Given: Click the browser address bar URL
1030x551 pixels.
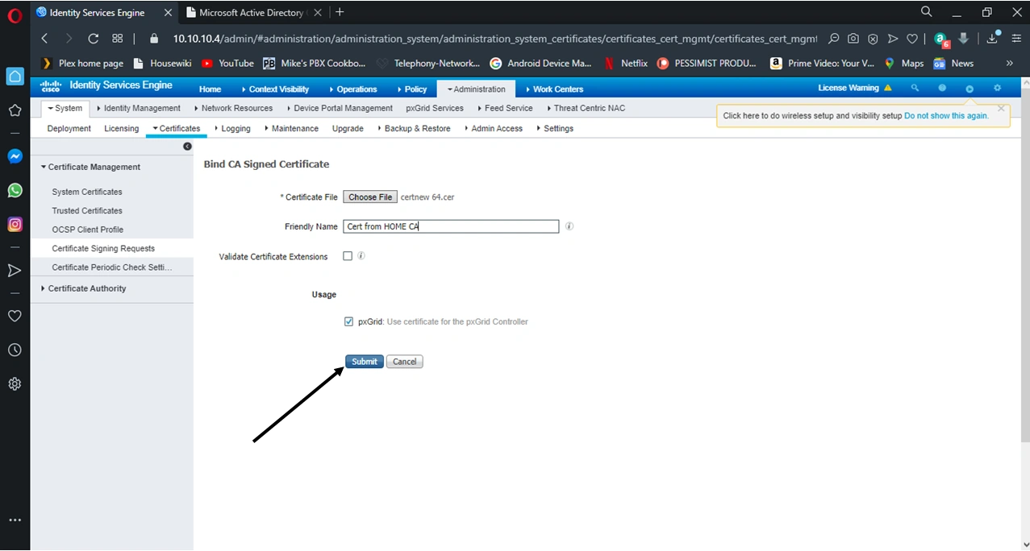Looking at the screenshot, I should [x=494, y=38].
